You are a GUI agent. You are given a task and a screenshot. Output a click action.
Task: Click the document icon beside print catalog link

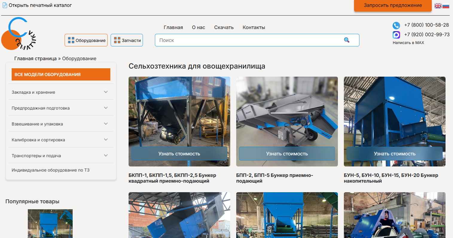pos(5,5)
